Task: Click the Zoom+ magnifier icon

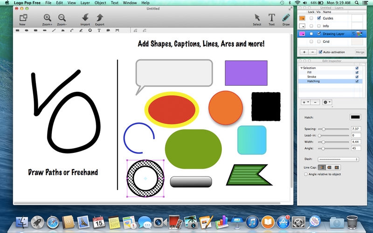Action: pos(47,18)
